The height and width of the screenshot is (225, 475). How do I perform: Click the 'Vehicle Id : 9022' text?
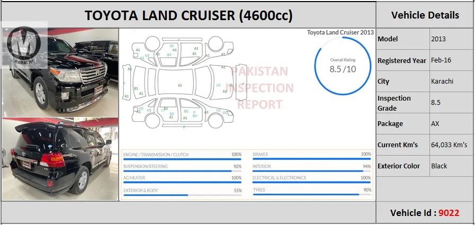tap(425, 213)
